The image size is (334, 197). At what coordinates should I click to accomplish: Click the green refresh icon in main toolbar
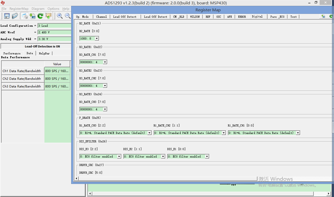(40, 16)
